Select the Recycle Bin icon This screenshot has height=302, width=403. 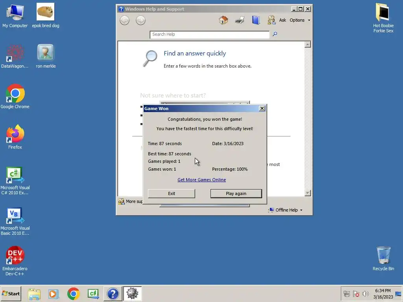[383, 259]
